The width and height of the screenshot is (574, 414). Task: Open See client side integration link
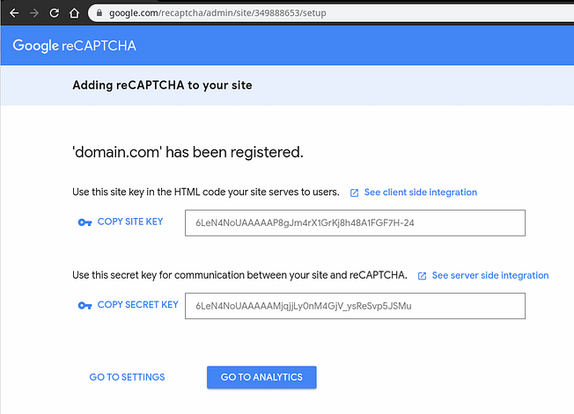[420, 192]
